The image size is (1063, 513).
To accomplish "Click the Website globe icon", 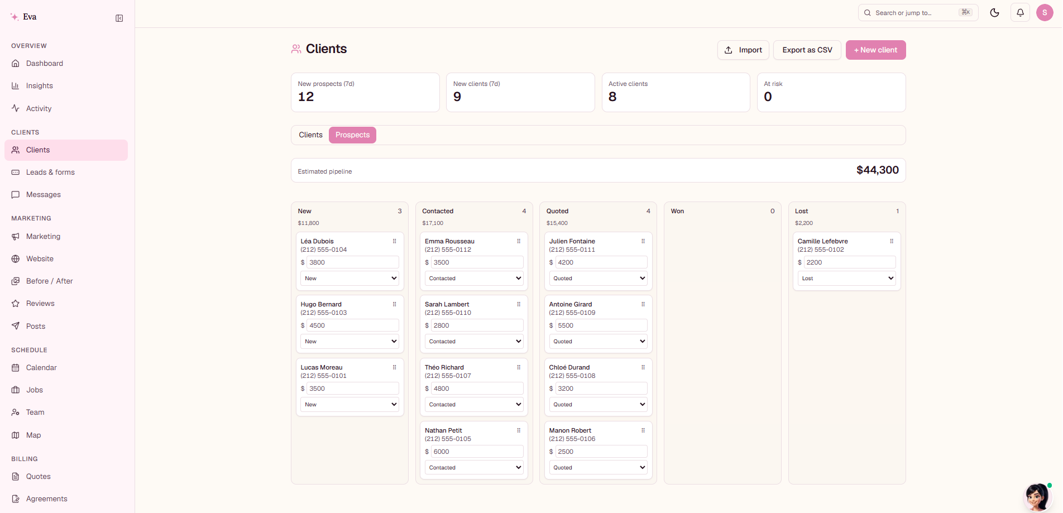I will [16, 259].
